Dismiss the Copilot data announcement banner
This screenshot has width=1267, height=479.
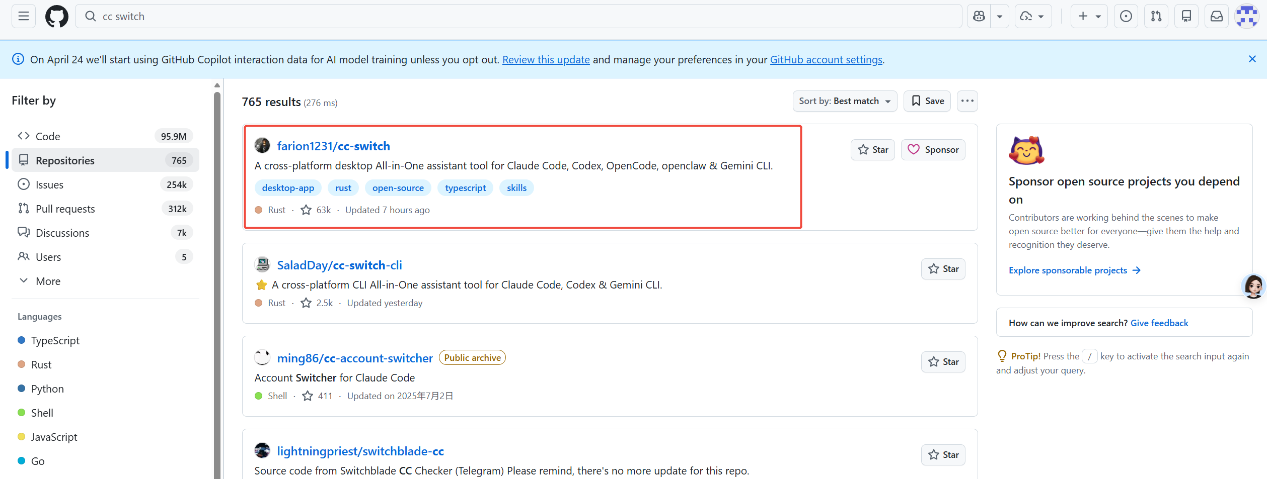point(1252,59)
